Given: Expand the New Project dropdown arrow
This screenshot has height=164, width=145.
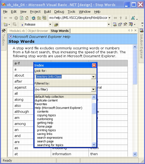Looking at the screenshot, I should tap(9, 24).
